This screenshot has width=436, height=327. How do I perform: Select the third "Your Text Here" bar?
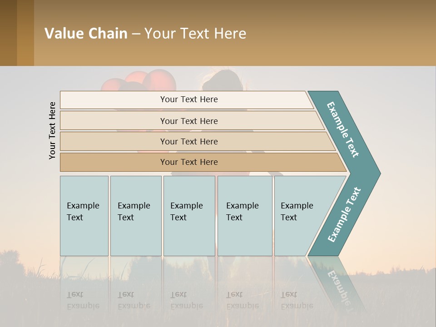189,141
